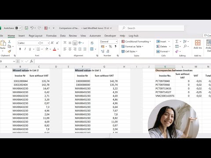Open the Home ribbon tab
This screenshot has width=211, height=158.
pos(11,36)
